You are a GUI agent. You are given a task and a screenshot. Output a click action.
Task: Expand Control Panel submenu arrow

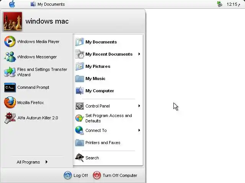(139, 106)
